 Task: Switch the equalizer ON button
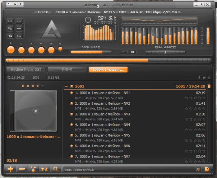coord(133,52)
